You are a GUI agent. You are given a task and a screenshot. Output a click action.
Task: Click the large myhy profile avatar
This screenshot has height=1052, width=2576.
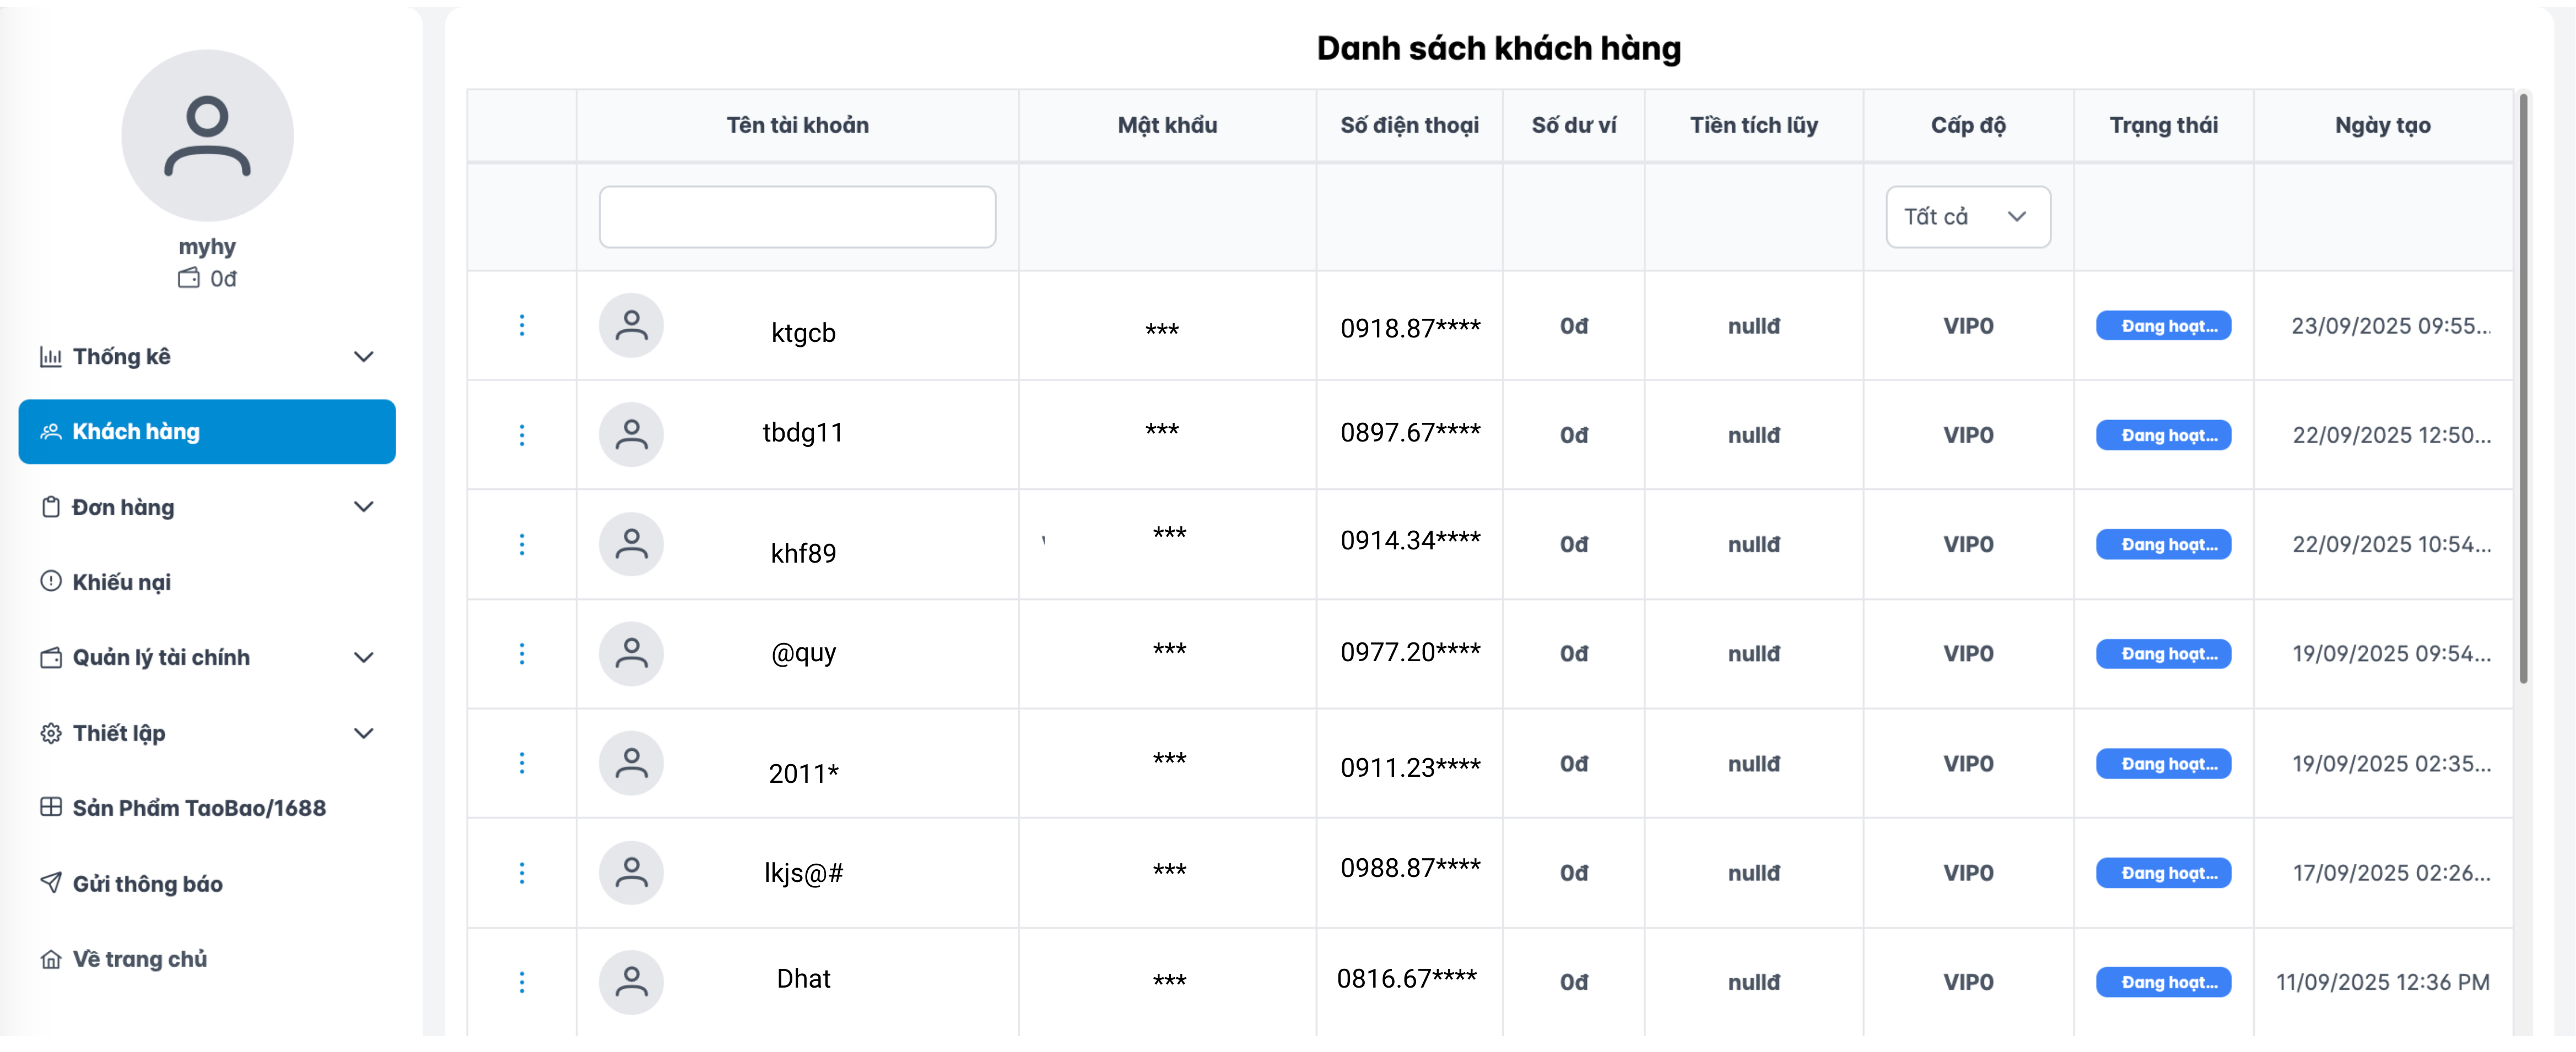207,136
